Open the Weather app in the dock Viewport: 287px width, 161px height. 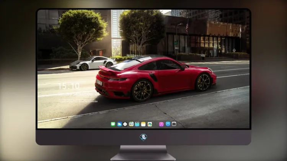point(119,124)
